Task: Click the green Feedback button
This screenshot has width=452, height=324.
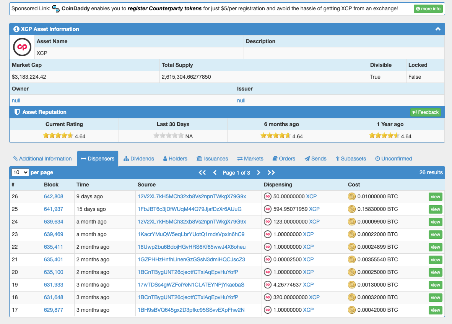Action: pyautogui.click(x=426, y=112)
